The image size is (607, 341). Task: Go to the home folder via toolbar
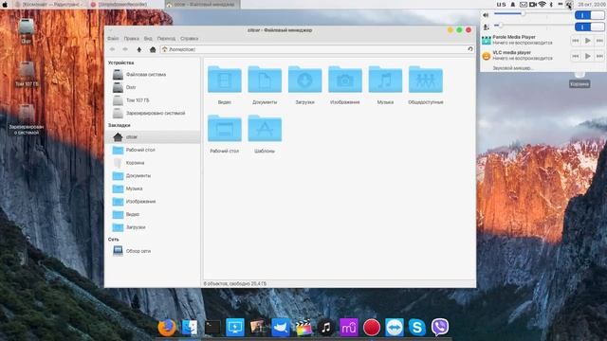[153, 49]
